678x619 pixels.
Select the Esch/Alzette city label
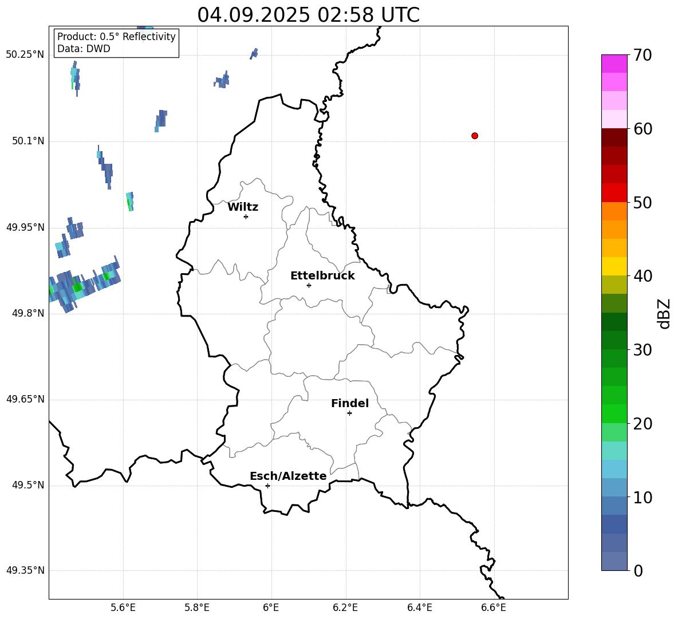288,476
